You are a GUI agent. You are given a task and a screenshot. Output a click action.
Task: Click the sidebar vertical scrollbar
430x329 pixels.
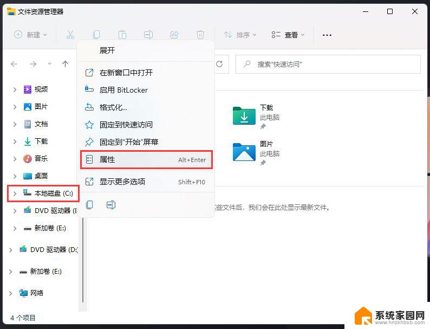point(83,260)
